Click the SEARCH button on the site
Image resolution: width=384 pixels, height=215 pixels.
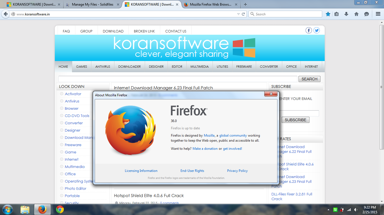click(x=310, y=79)
